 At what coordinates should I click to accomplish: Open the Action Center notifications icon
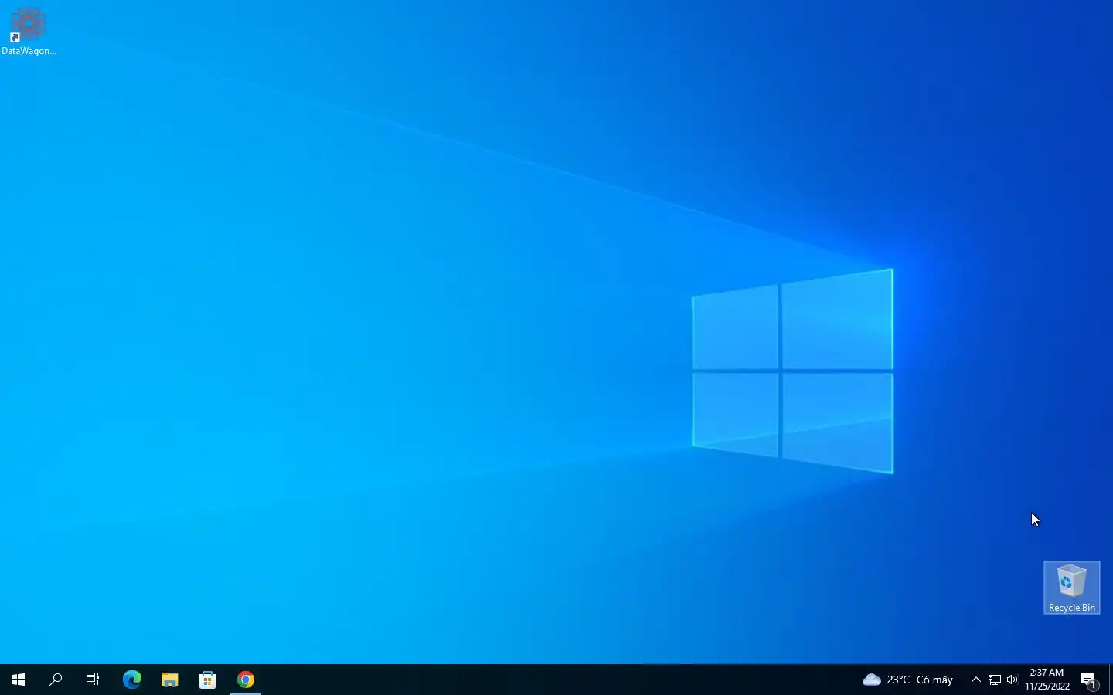(x=1089, y=680)
